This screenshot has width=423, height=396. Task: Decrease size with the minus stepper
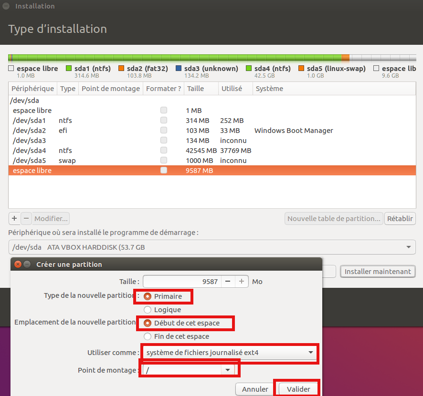click(x=228, y=281)
